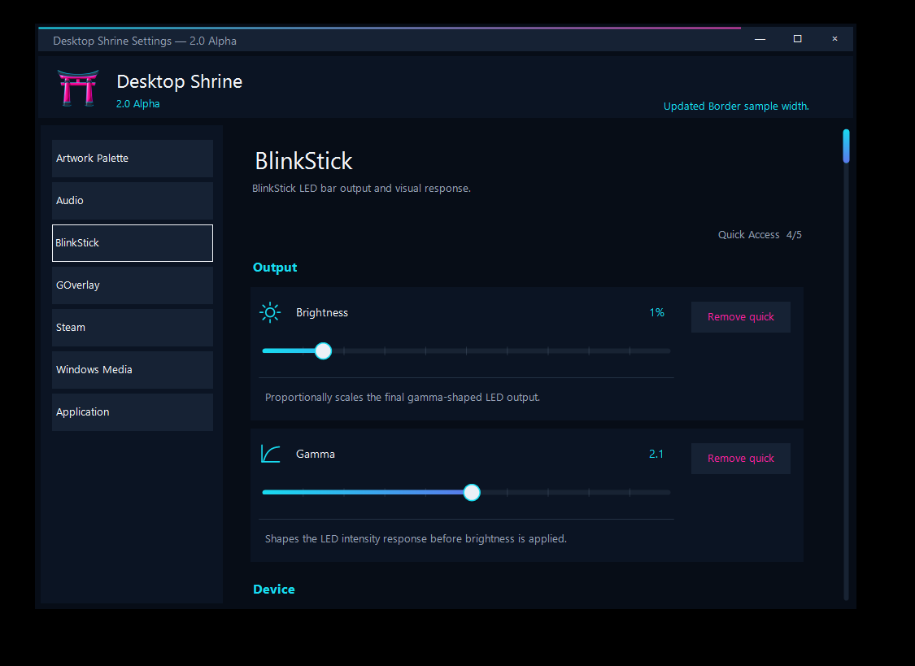Click the Device section heading
915x666 pixels.
click(x=273, y=589)
